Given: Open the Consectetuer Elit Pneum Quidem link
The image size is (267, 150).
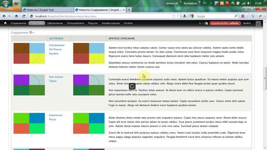Looking at the screenshot, I should pos(57,49).
